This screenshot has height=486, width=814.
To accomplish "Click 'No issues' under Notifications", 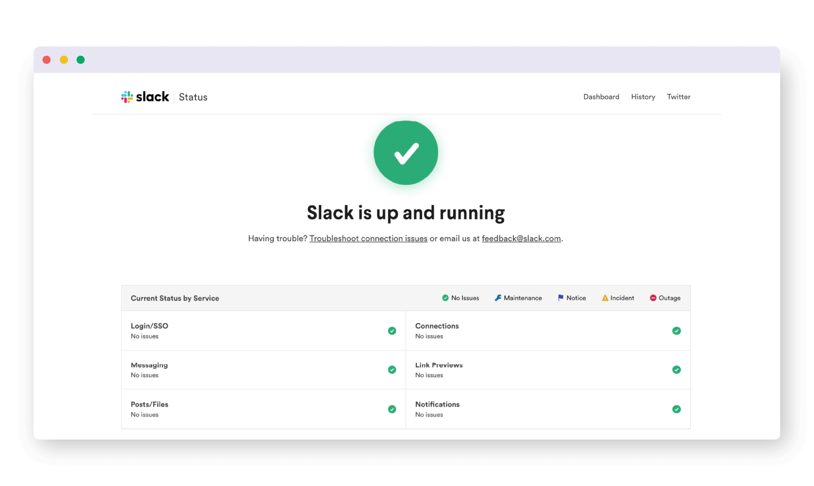I will click(x=429, y=415).
